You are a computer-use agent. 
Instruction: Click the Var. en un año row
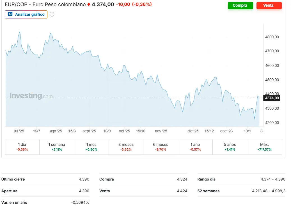[45, 202]
